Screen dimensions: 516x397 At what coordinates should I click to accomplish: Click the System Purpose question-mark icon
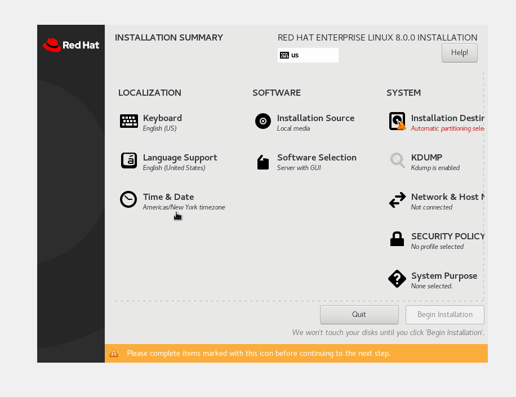pos(397,279)
